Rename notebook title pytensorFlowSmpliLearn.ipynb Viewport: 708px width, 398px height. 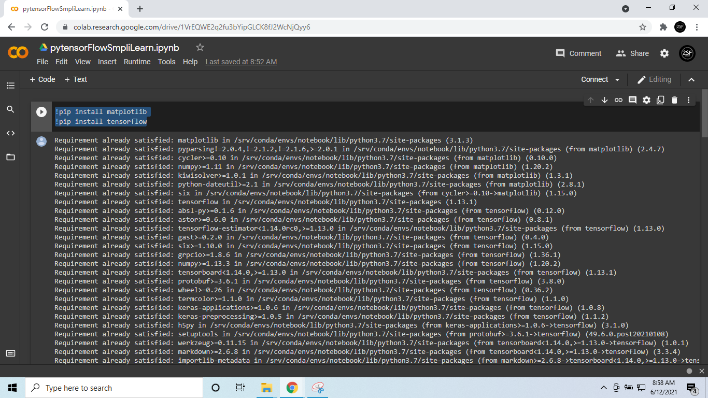[x=115, y=48]
